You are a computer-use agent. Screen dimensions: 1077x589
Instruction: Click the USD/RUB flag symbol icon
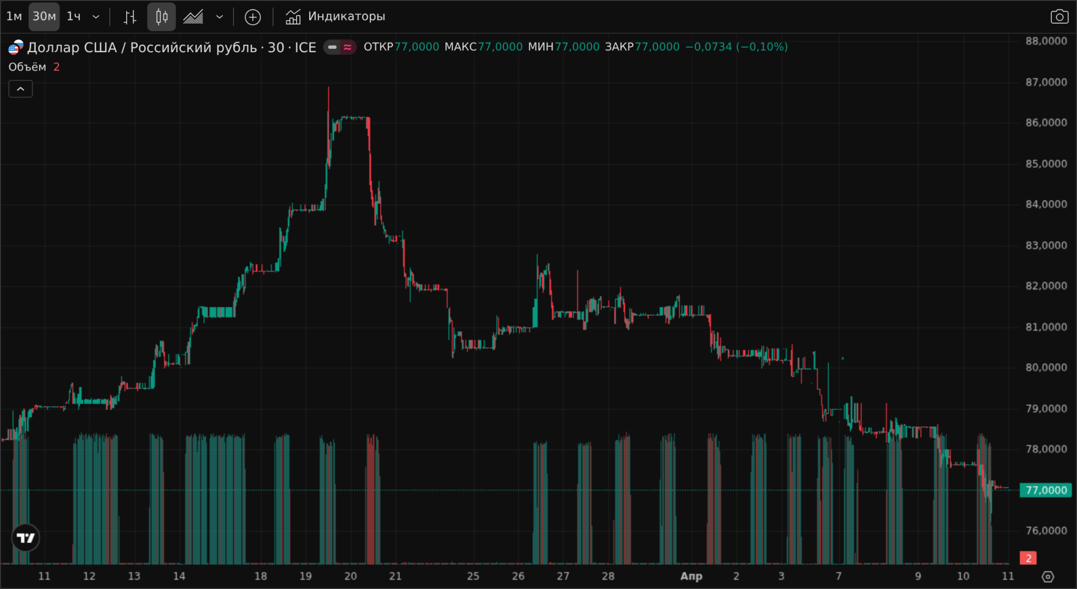[x=15, y=47]
